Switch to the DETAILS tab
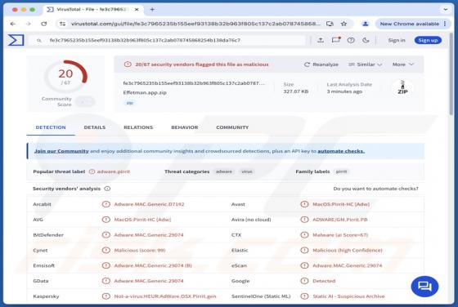This screenshot has height=307, width=458. click(95, 127)
